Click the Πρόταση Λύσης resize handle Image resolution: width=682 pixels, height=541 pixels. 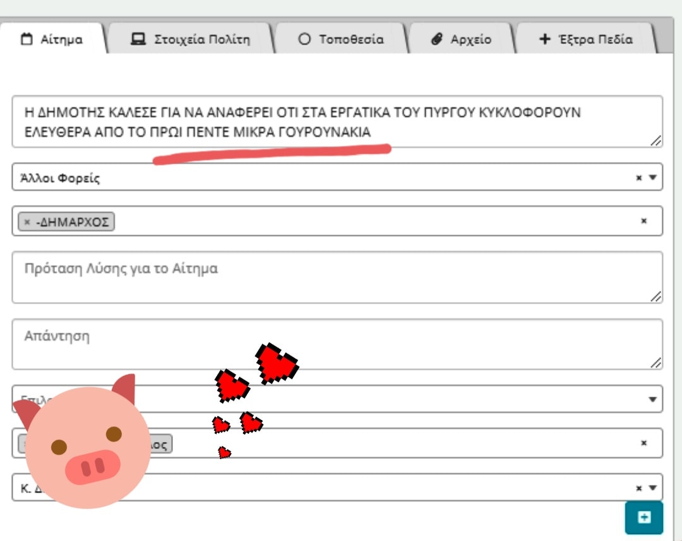pos(656,296)
